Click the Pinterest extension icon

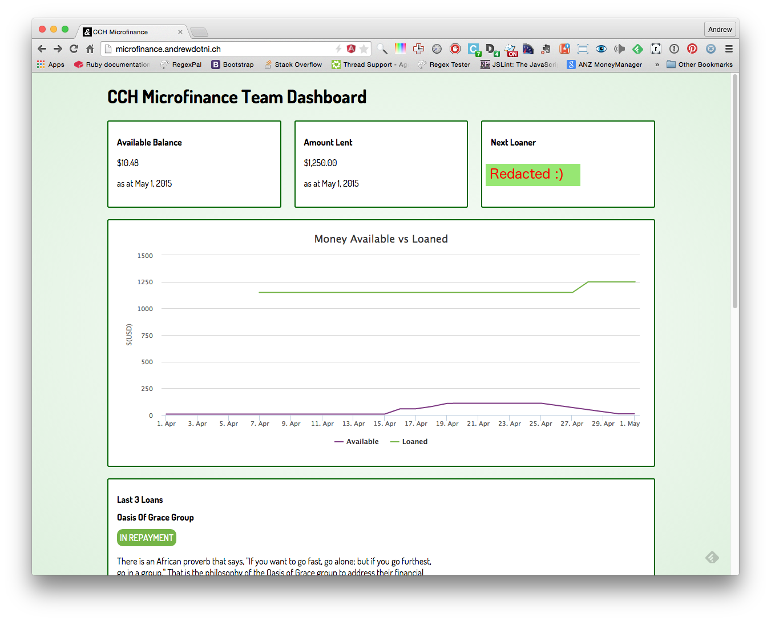[x=692, y=49]
